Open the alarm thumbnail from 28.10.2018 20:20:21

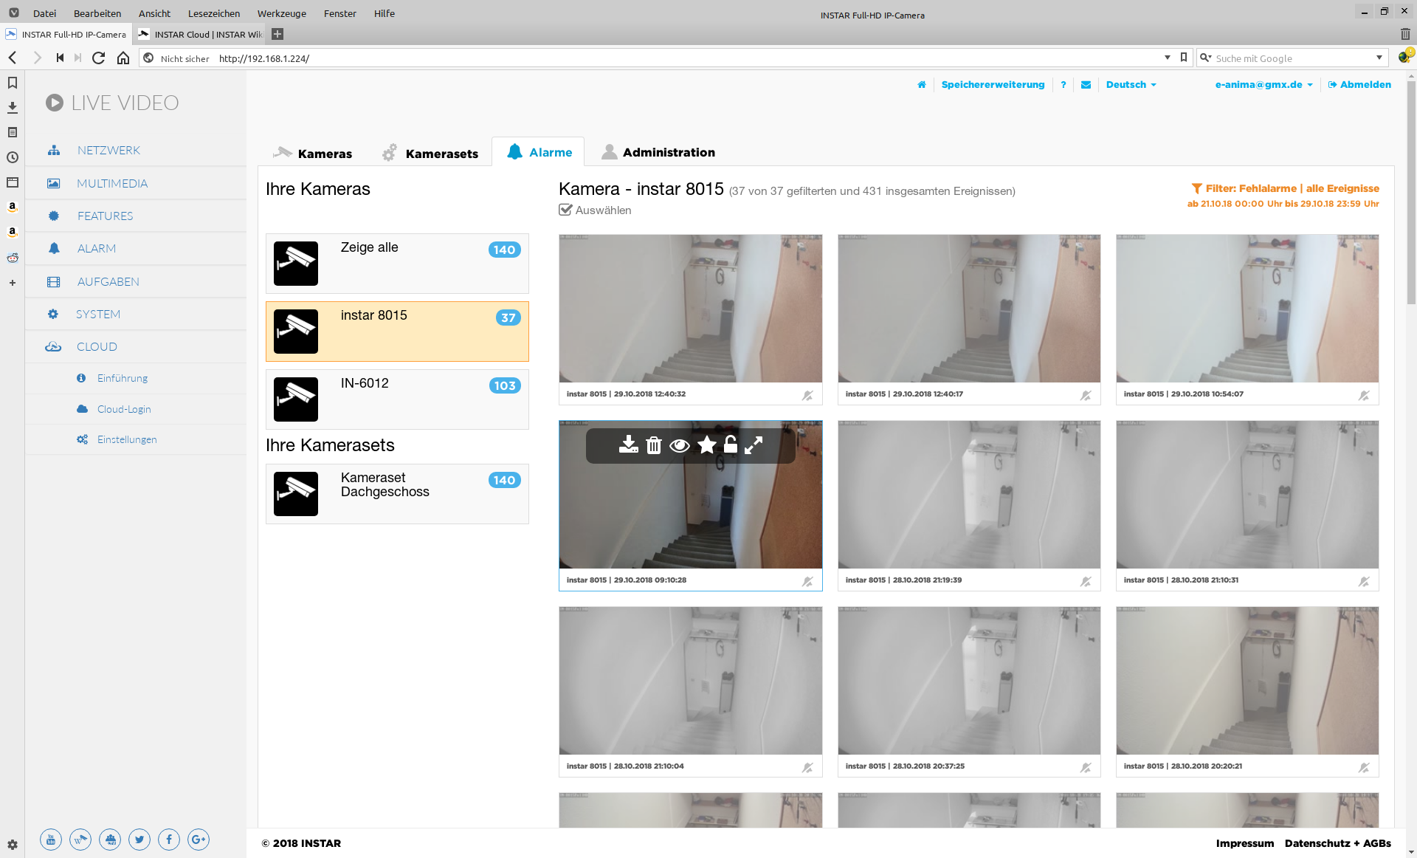click(1247, 681)
